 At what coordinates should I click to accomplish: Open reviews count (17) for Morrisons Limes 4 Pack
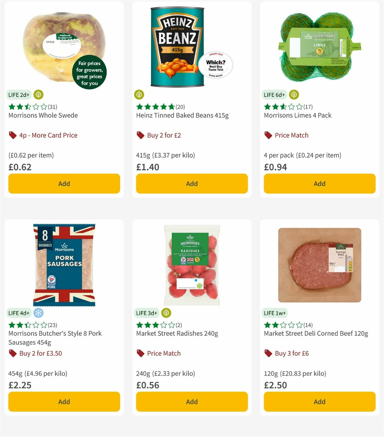point(308,107)
